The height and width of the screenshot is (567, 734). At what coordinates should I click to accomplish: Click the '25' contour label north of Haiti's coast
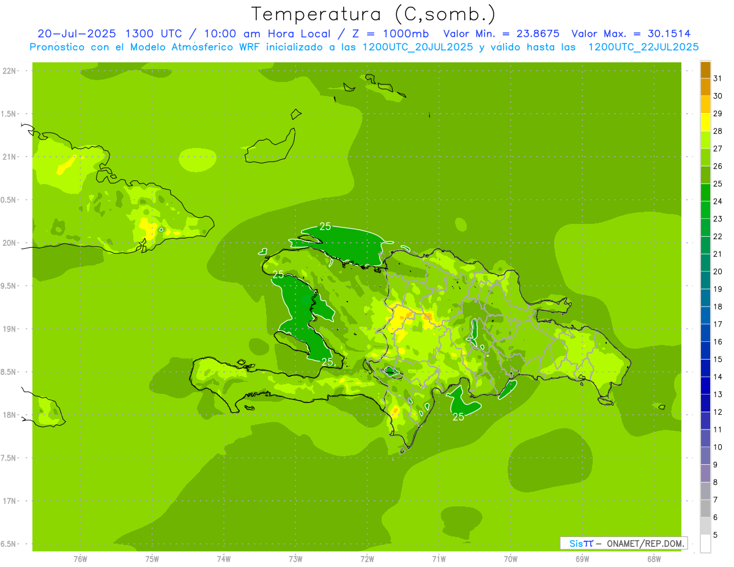pyautogui.click(x=325, y=226)
